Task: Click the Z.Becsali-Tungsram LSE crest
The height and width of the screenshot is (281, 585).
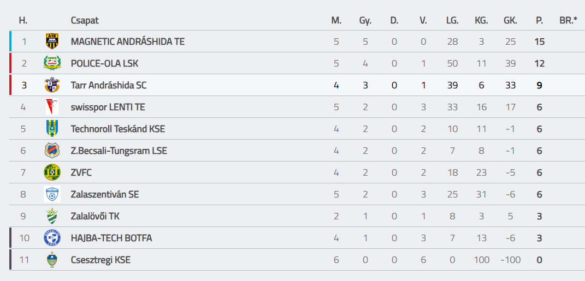Action: coord(52,151)
